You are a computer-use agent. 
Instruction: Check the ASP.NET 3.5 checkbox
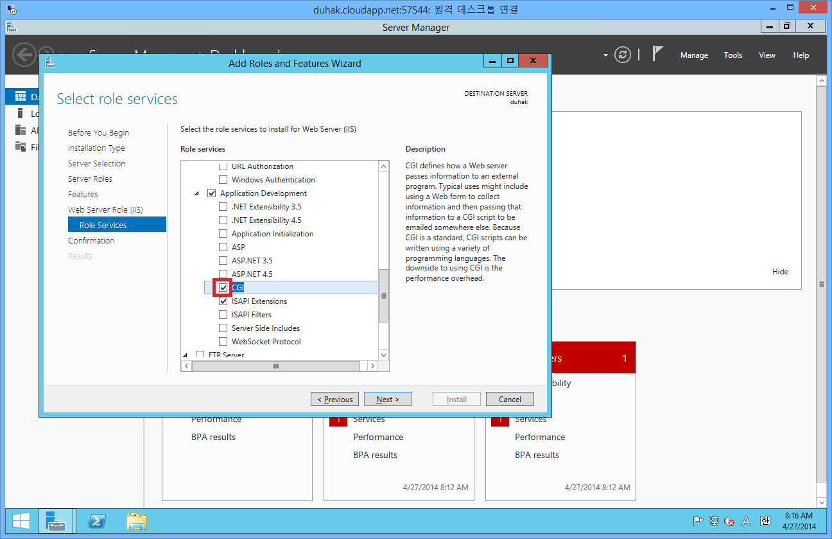(x=223, y=261)
